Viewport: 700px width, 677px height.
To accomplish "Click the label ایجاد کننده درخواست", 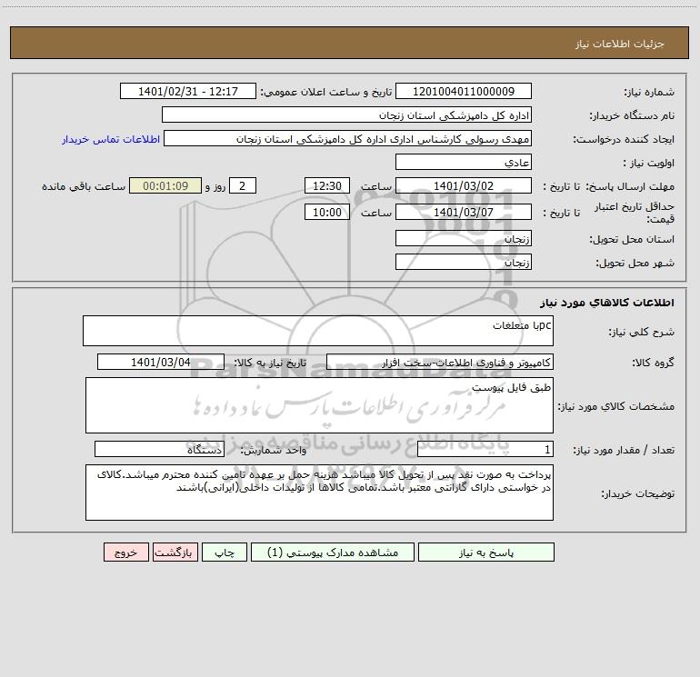I will 624,139.
